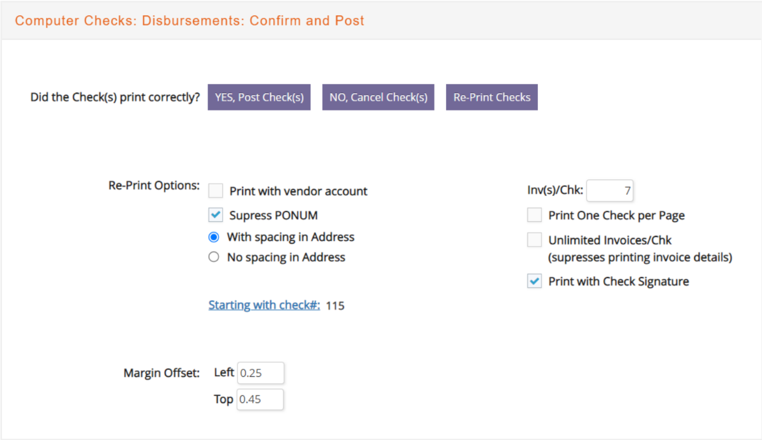
Task: Tick the Unlimited Invoices/Chk checkbox
Action: pyautogui.click(x=535, y=239)
